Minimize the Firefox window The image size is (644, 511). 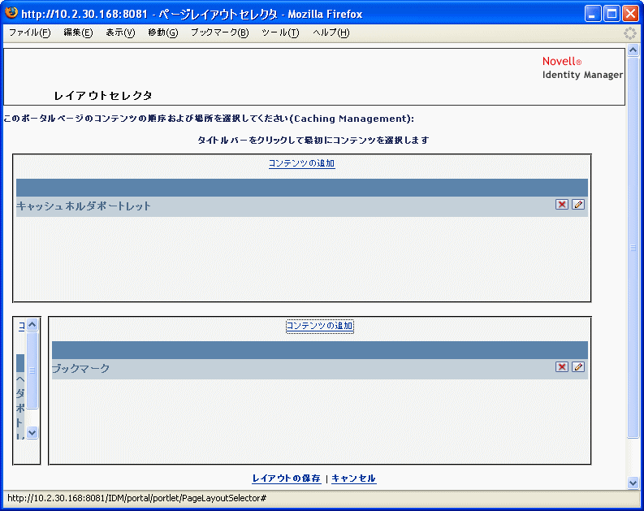click(x=592, y=14)
